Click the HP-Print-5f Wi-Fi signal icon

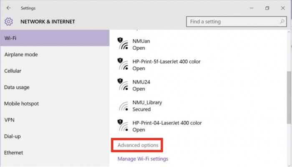click(x=123, y=64)
